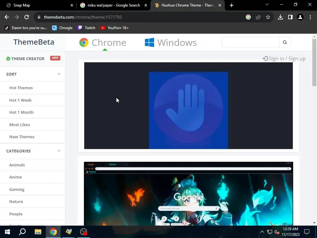317x238 pixels.
Task: Open the People category
Action: [16, 214]
